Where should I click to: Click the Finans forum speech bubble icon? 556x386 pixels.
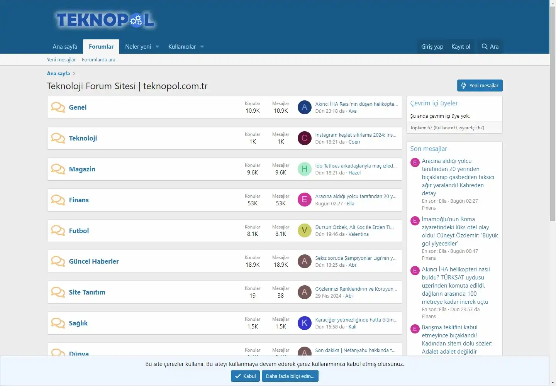click(x=58, y=200)
